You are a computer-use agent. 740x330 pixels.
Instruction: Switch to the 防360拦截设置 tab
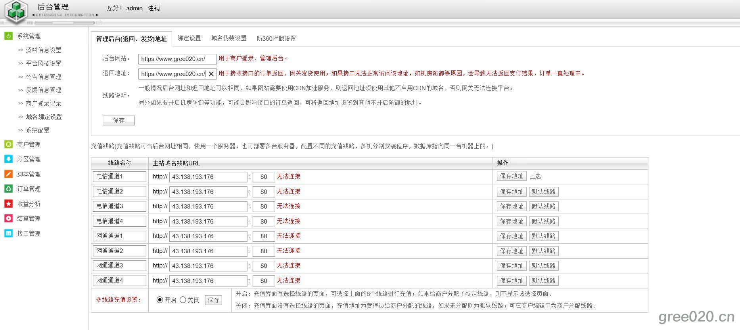tap(276, 38)
